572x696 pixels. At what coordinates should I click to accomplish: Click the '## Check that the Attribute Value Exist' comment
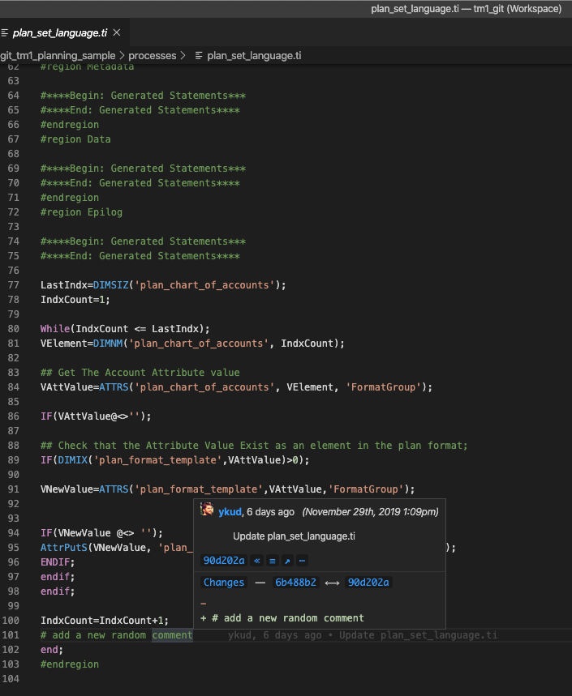pos(254,446)
